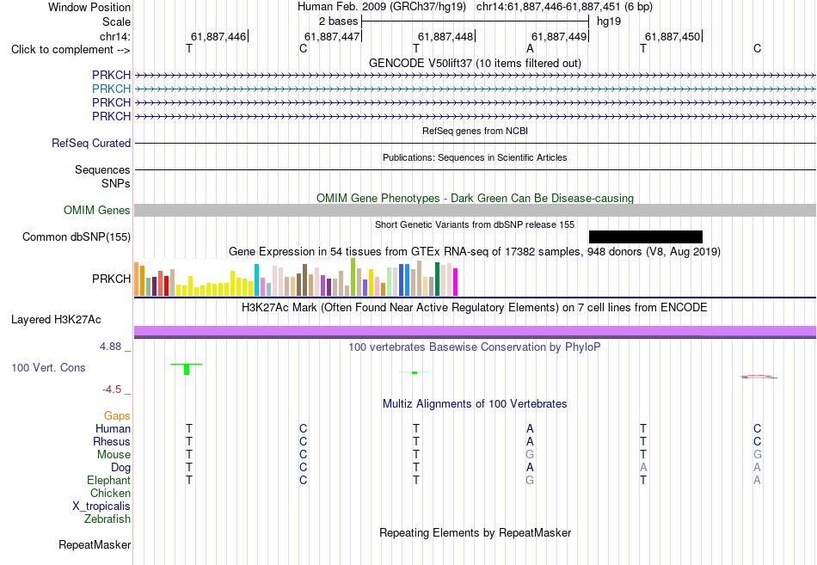Open the GENCODE V50lift37 track title
The width and height of the screenshot is (817, 565).
tap(475, 63)
